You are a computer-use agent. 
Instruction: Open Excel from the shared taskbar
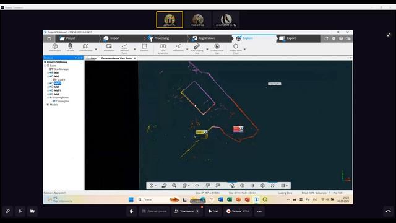(x=230, y=199)
